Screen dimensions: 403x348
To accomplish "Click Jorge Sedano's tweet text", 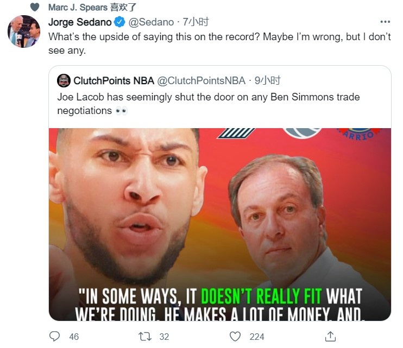I will [212, 45].
